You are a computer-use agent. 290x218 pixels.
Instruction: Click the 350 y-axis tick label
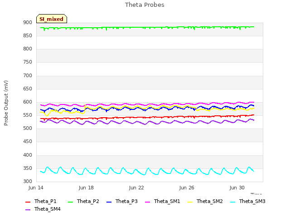coord(28,168)
